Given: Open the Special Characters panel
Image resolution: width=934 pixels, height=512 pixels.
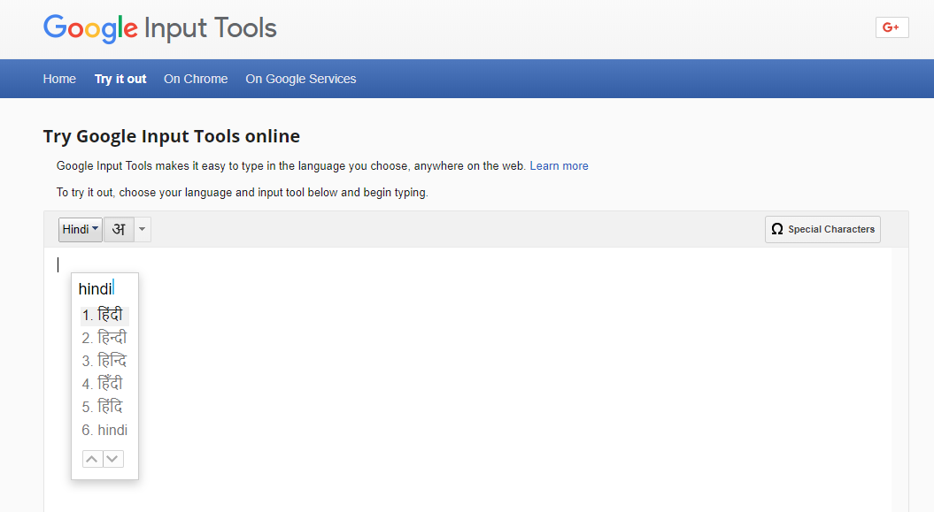Looking at the screenshot, I should coord(822,230).
